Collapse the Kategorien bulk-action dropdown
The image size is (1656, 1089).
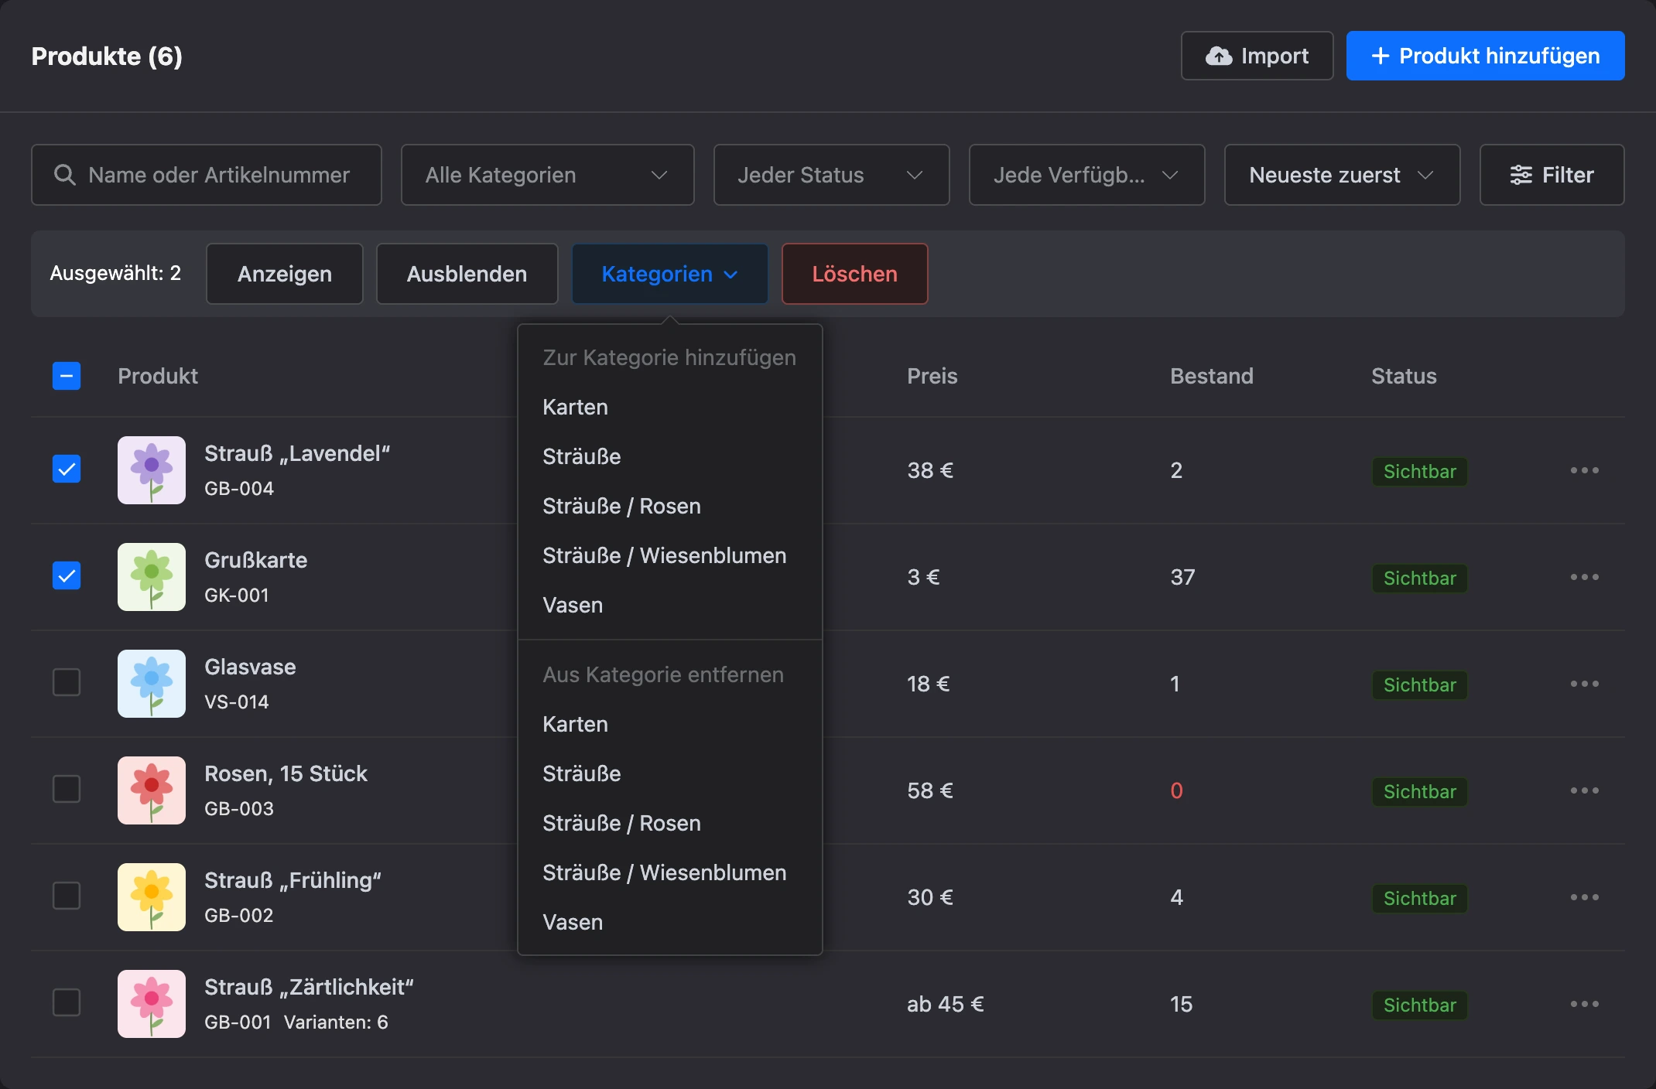(x=670, y=274)
